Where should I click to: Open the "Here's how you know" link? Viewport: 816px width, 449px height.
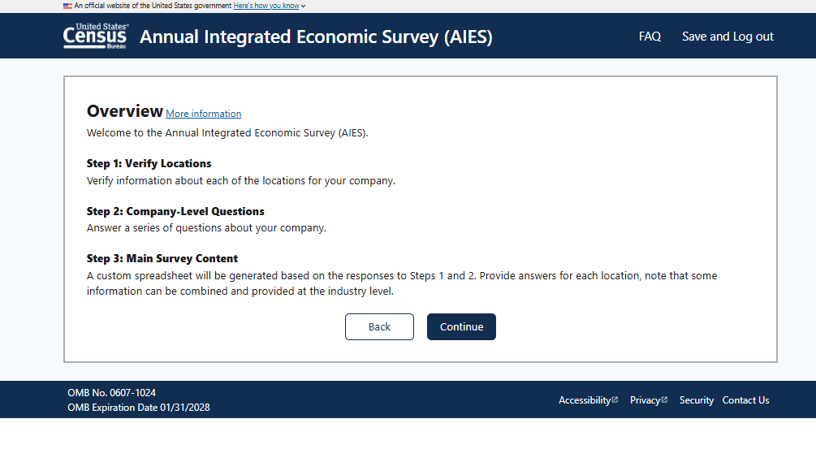click(x=266, y=6)
